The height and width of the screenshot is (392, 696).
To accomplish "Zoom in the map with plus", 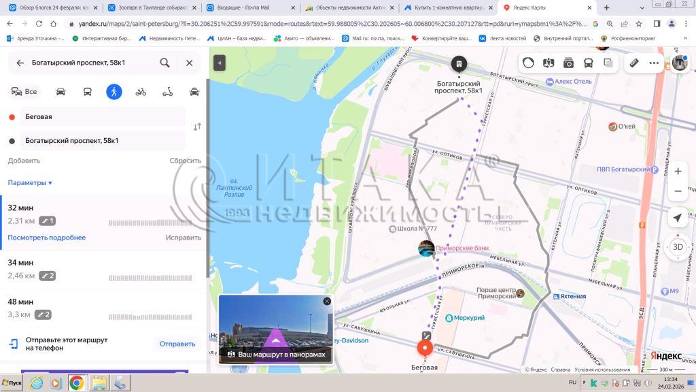I will point(677,171).
